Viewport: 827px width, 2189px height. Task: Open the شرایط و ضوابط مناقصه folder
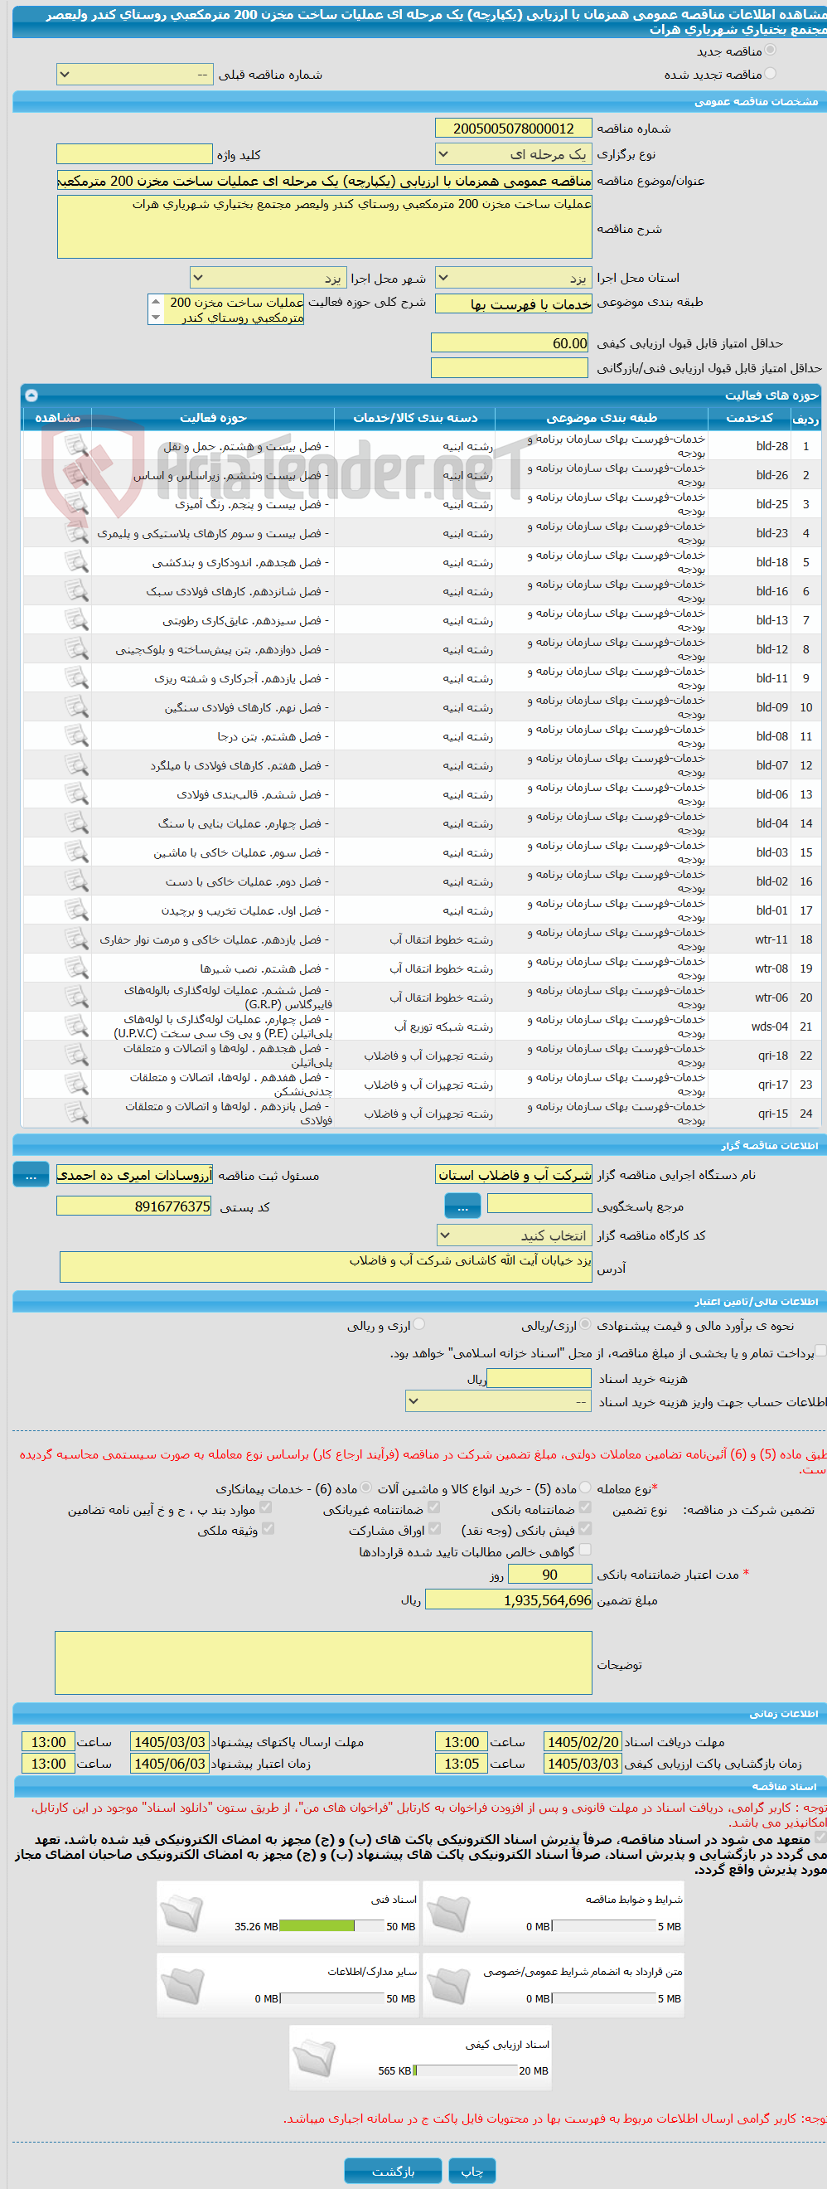[x=448, y=1913]
